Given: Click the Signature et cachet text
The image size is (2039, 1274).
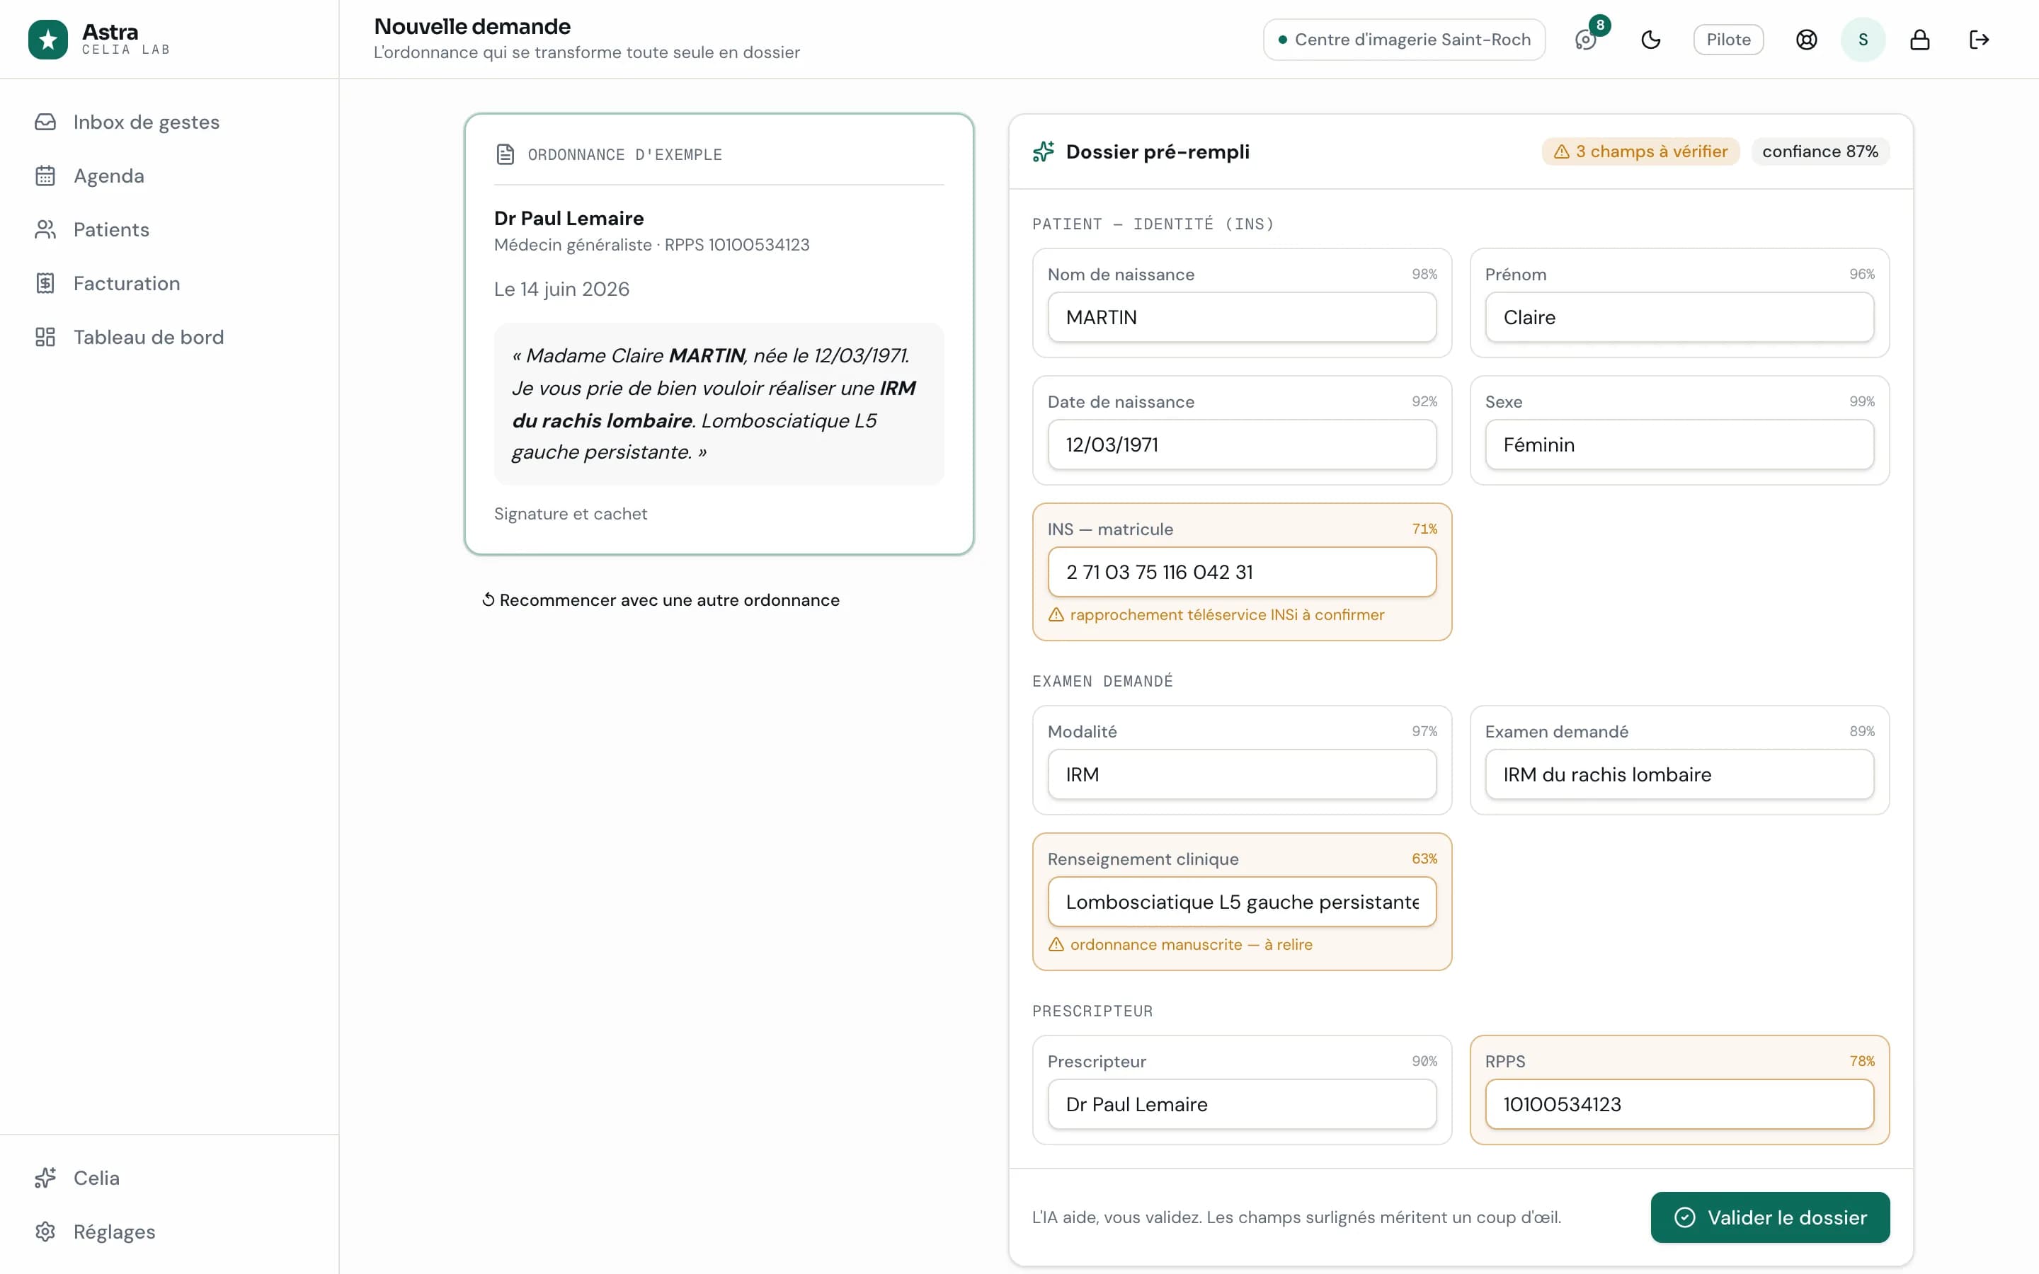Looking at the screenshot, I should click(x=571, y=514).
